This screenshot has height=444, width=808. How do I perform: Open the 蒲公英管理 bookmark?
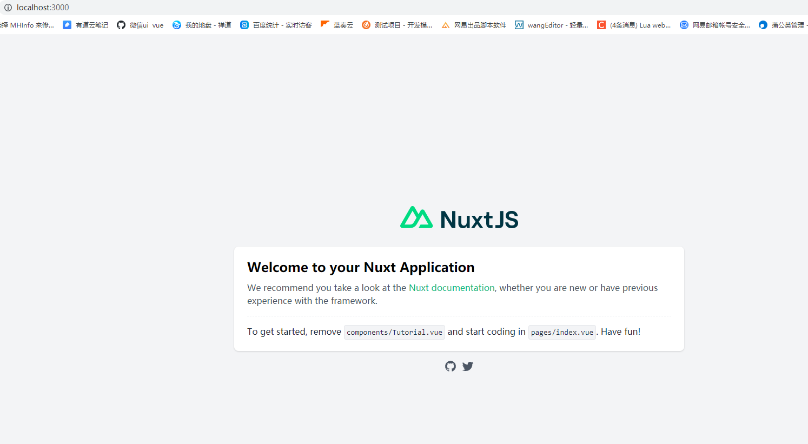tap(783, 25)
